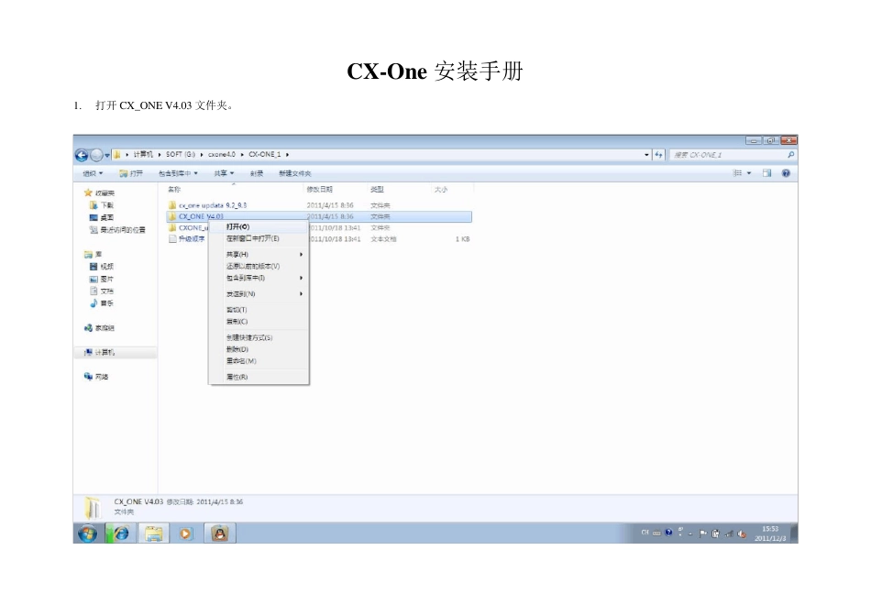Open recent locations dropdown beside forward arrow
This screenshot has height=616, width=871.
pyautogui.click(x=107, y=156)
